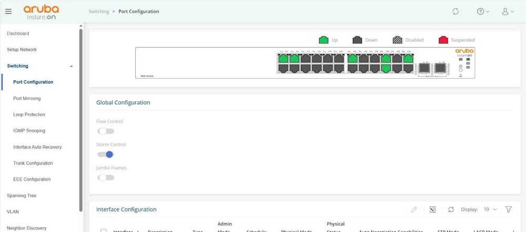
Task: Select port 4 in the bottom row
Action: pos(295,68)
